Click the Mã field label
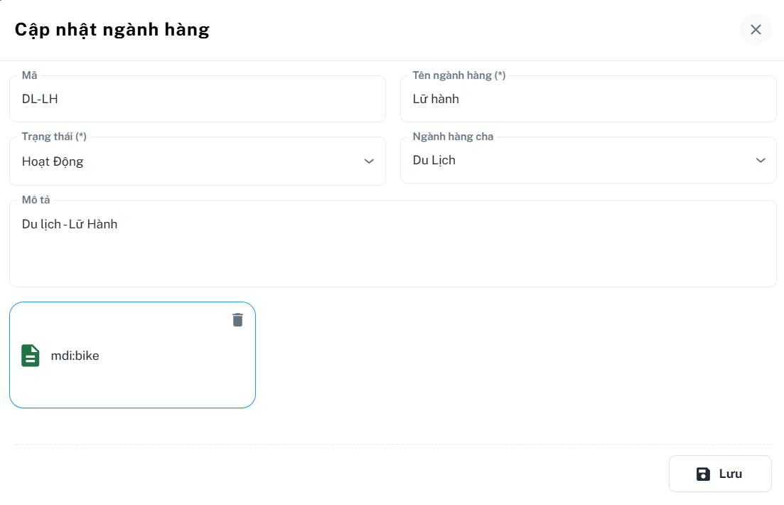Screen dimensions: 784x505 click(29, 75)
